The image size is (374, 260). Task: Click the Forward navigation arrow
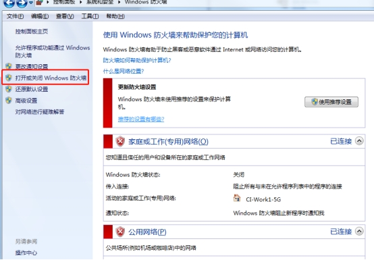(x=22, y=3)
